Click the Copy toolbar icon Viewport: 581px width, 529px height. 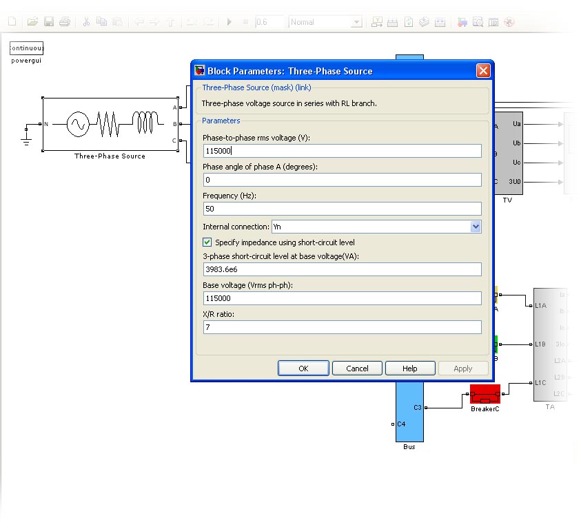point(101,21)
